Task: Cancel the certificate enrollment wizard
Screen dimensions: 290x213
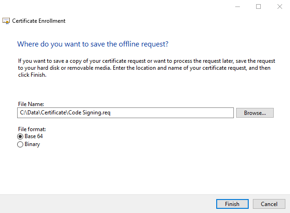Action: pyautogui.click(x=269, y=204)
